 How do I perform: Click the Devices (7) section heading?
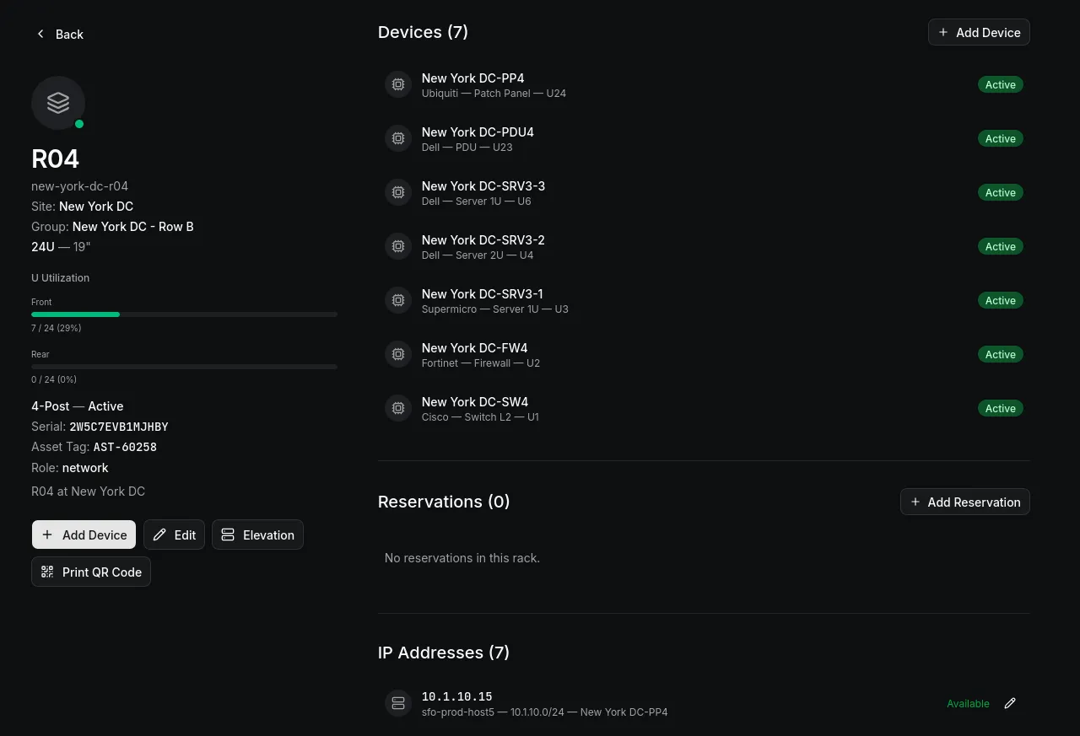(423, 32)
